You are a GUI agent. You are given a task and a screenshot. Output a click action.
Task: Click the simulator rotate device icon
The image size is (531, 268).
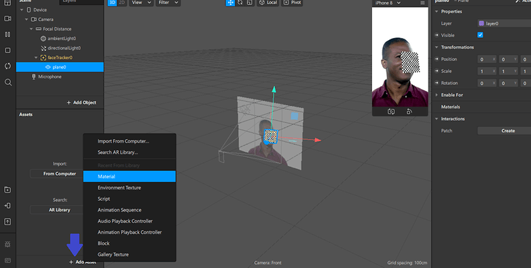409,111
